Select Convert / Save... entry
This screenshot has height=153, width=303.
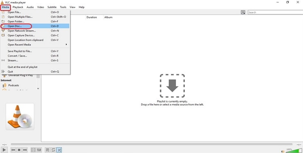[35, 56]
